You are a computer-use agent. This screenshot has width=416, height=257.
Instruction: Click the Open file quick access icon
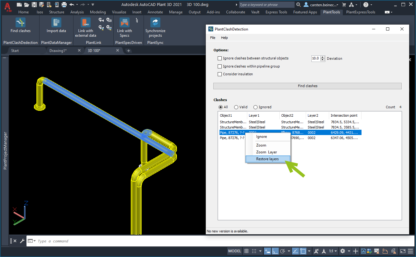point(27,4)
